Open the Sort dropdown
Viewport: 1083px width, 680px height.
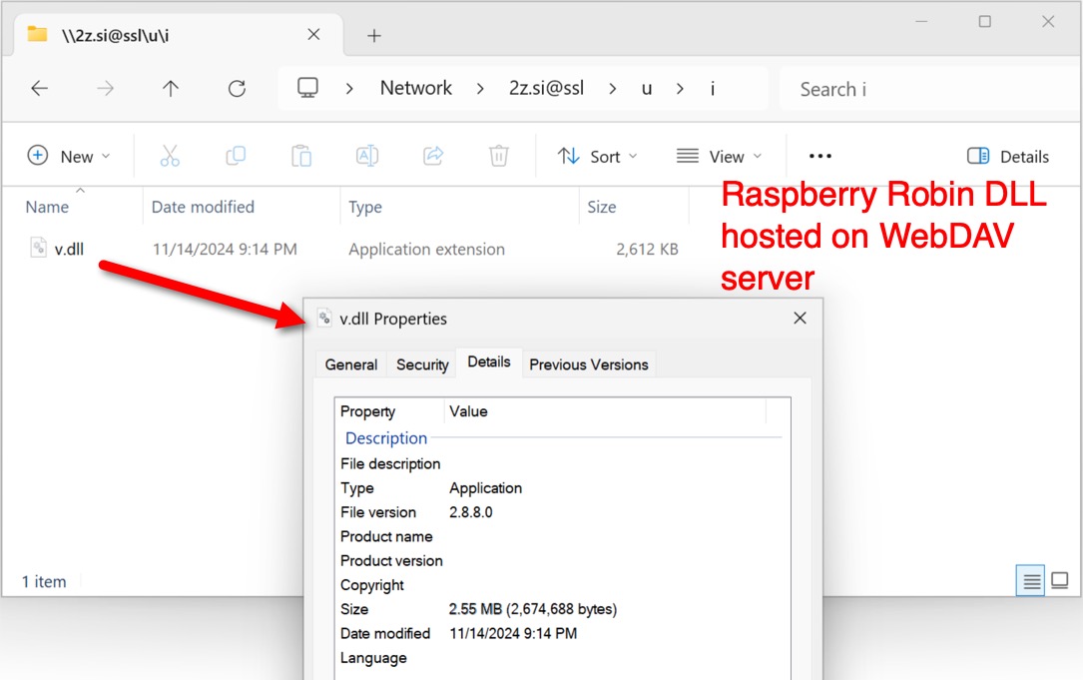(x=598, y=156)
